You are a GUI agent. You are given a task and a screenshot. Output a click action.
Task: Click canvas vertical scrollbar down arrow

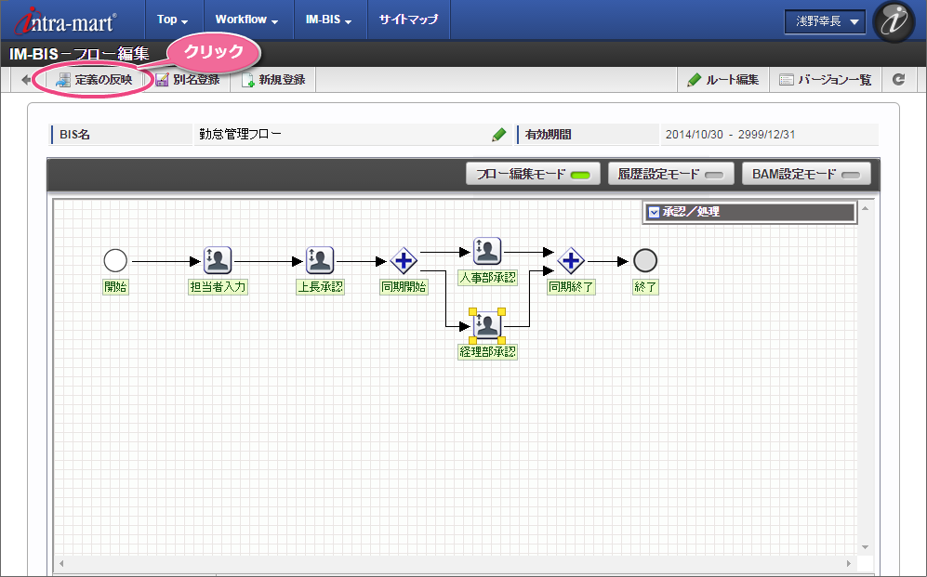[x=865, y=547]
